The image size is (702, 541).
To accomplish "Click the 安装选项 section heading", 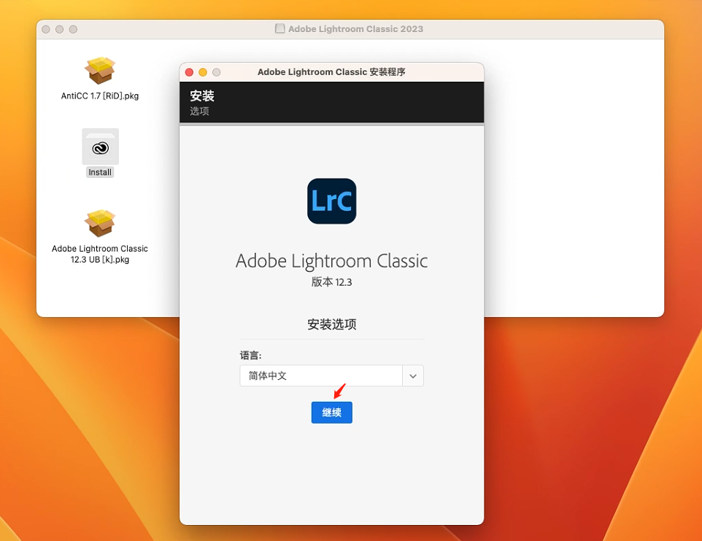I will [x=332, y=324].
